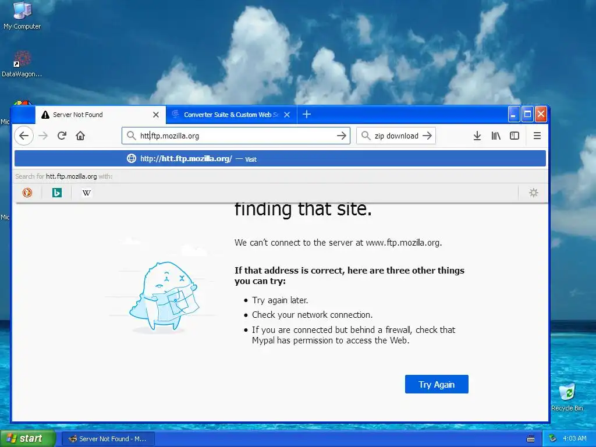The width and height of the screenshot is (596, 447).
Task: Toggle the sidebar view
Action: [x=515, y=136]
